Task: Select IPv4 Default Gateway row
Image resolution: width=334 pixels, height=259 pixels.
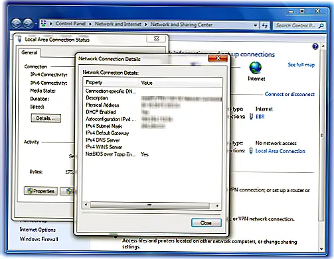Action: (153, 133)
